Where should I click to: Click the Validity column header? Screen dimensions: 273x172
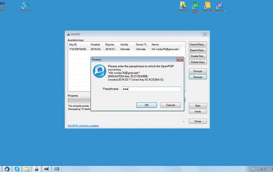click(127, 45)
